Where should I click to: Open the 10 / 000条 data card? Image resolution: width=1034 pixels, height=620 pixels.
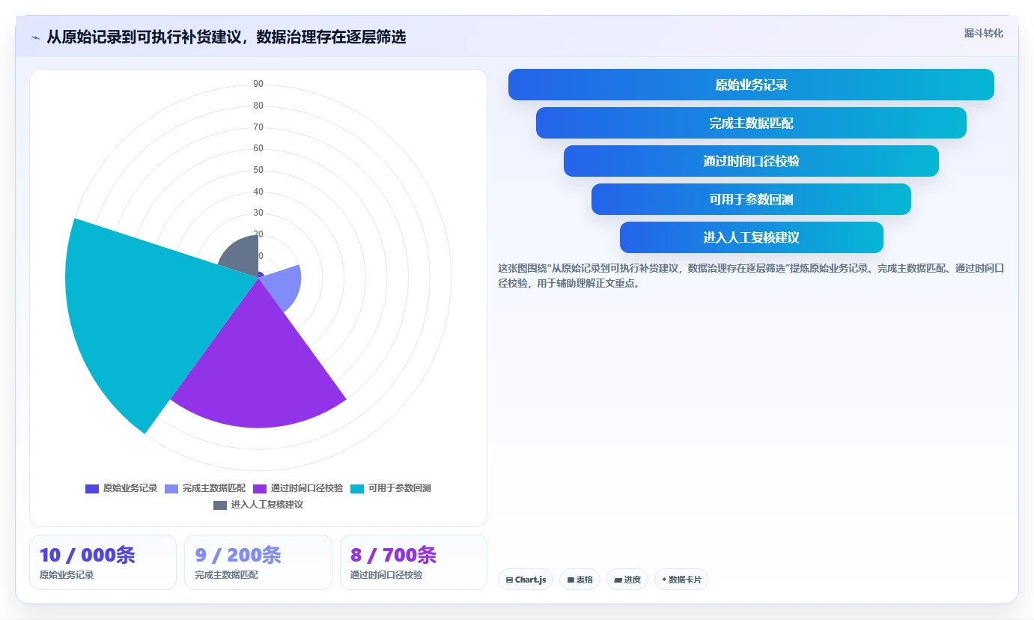103,562
